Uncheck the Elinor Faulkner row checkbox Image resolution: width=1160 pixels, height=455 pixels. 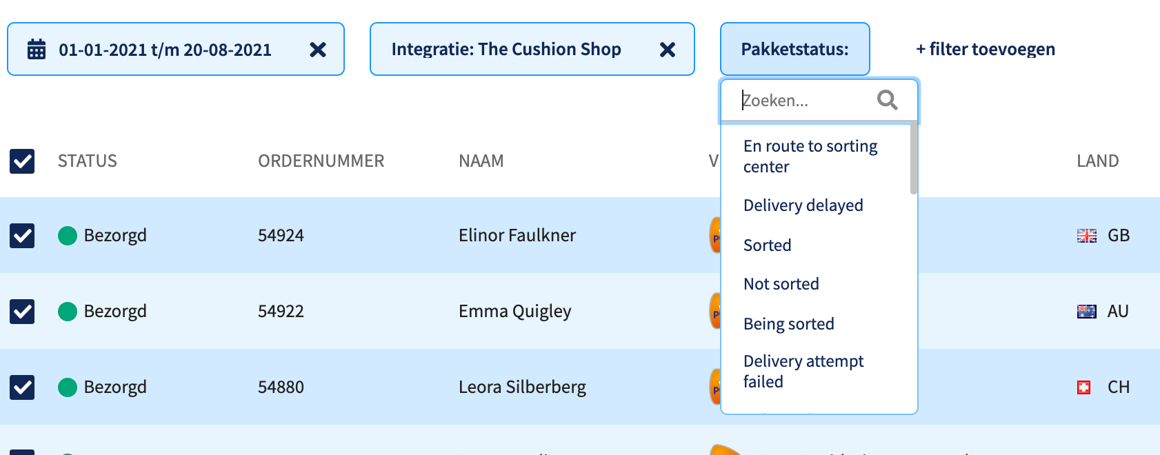pos(22,236)
